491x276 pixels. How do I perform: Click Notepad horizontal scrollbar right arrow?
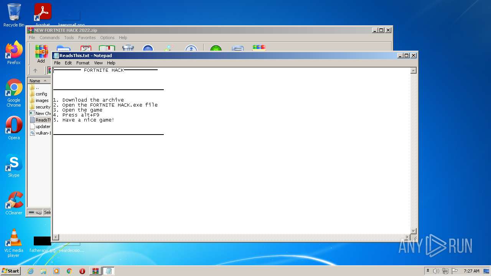click(x=407, y=237)
